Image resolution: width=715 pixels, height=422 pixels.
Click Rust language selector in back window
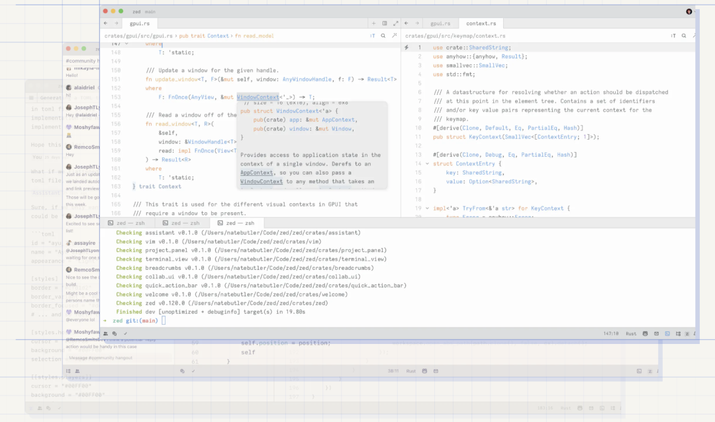click(x=411, y=371)
